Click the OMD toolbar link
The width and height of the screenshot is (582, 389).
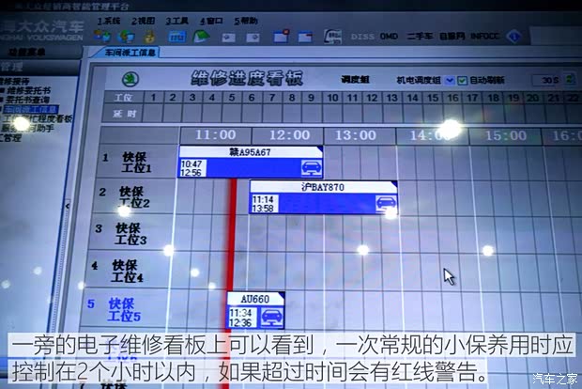click(x=389, y=37)
